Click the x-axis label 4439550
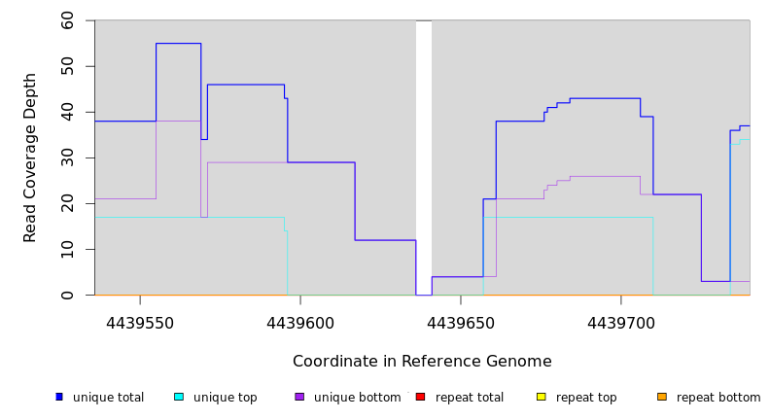 140,323
